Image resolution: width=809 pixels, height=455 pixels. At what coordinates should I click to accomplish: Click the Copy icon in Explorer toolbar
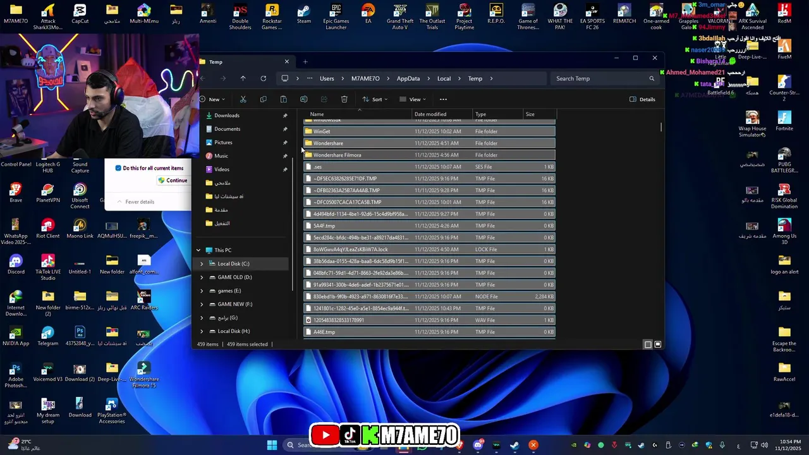(263, 99)
